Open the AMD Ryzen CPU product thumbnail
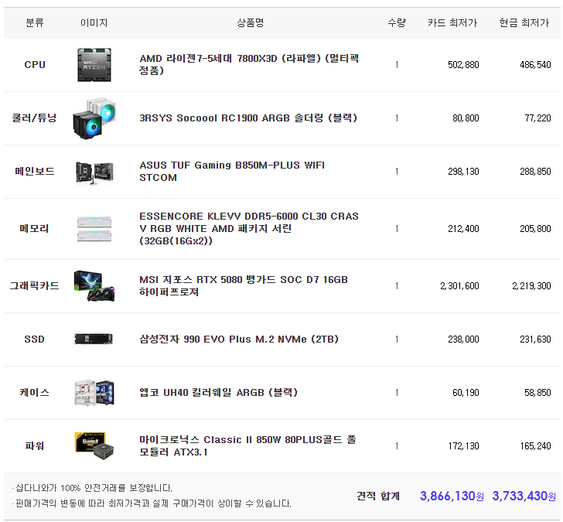Viewport: 563px width, 522px height. pyautogui.click(x=94, y=65)
